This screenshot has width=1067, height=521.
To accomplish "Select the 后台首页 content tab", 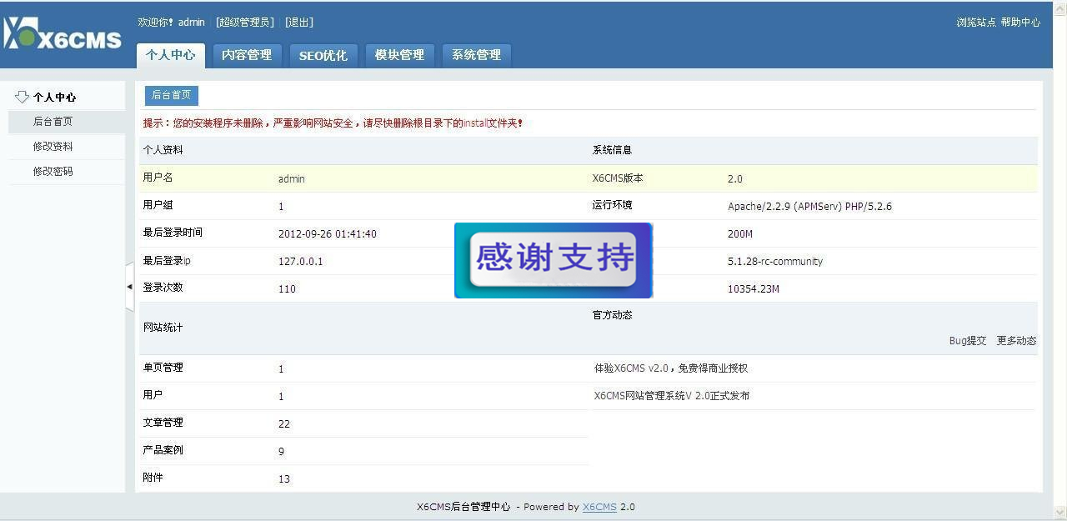I will [x=172, y=95].
